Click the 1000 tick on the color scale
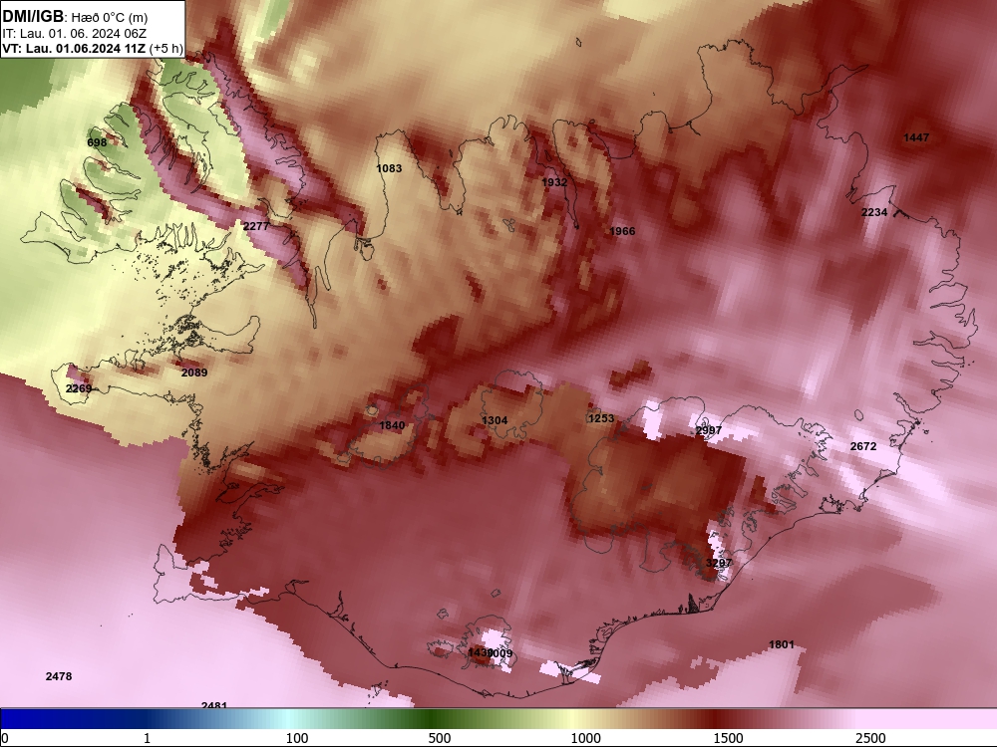997x747 pixels. tap(585, 738)
